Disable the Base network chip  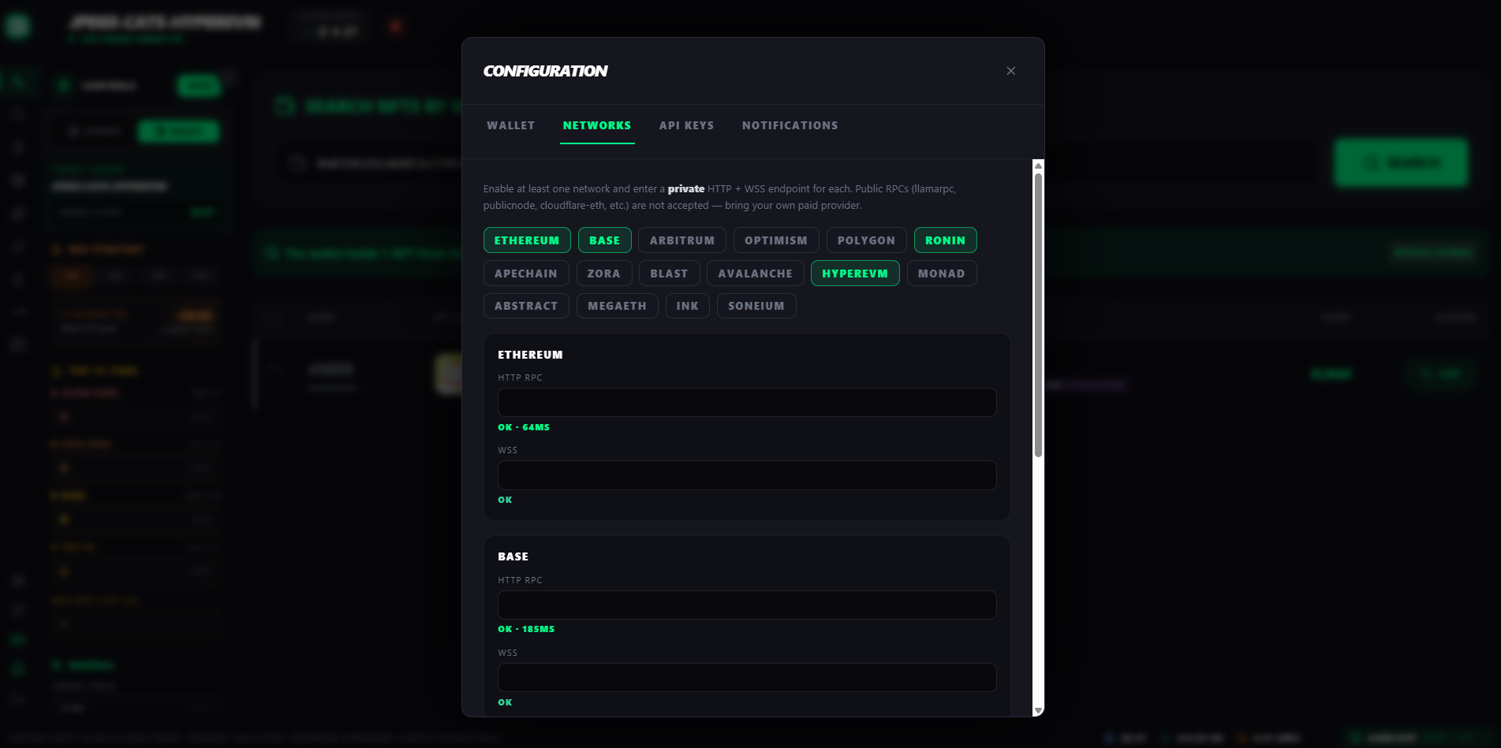pos(604,240)
